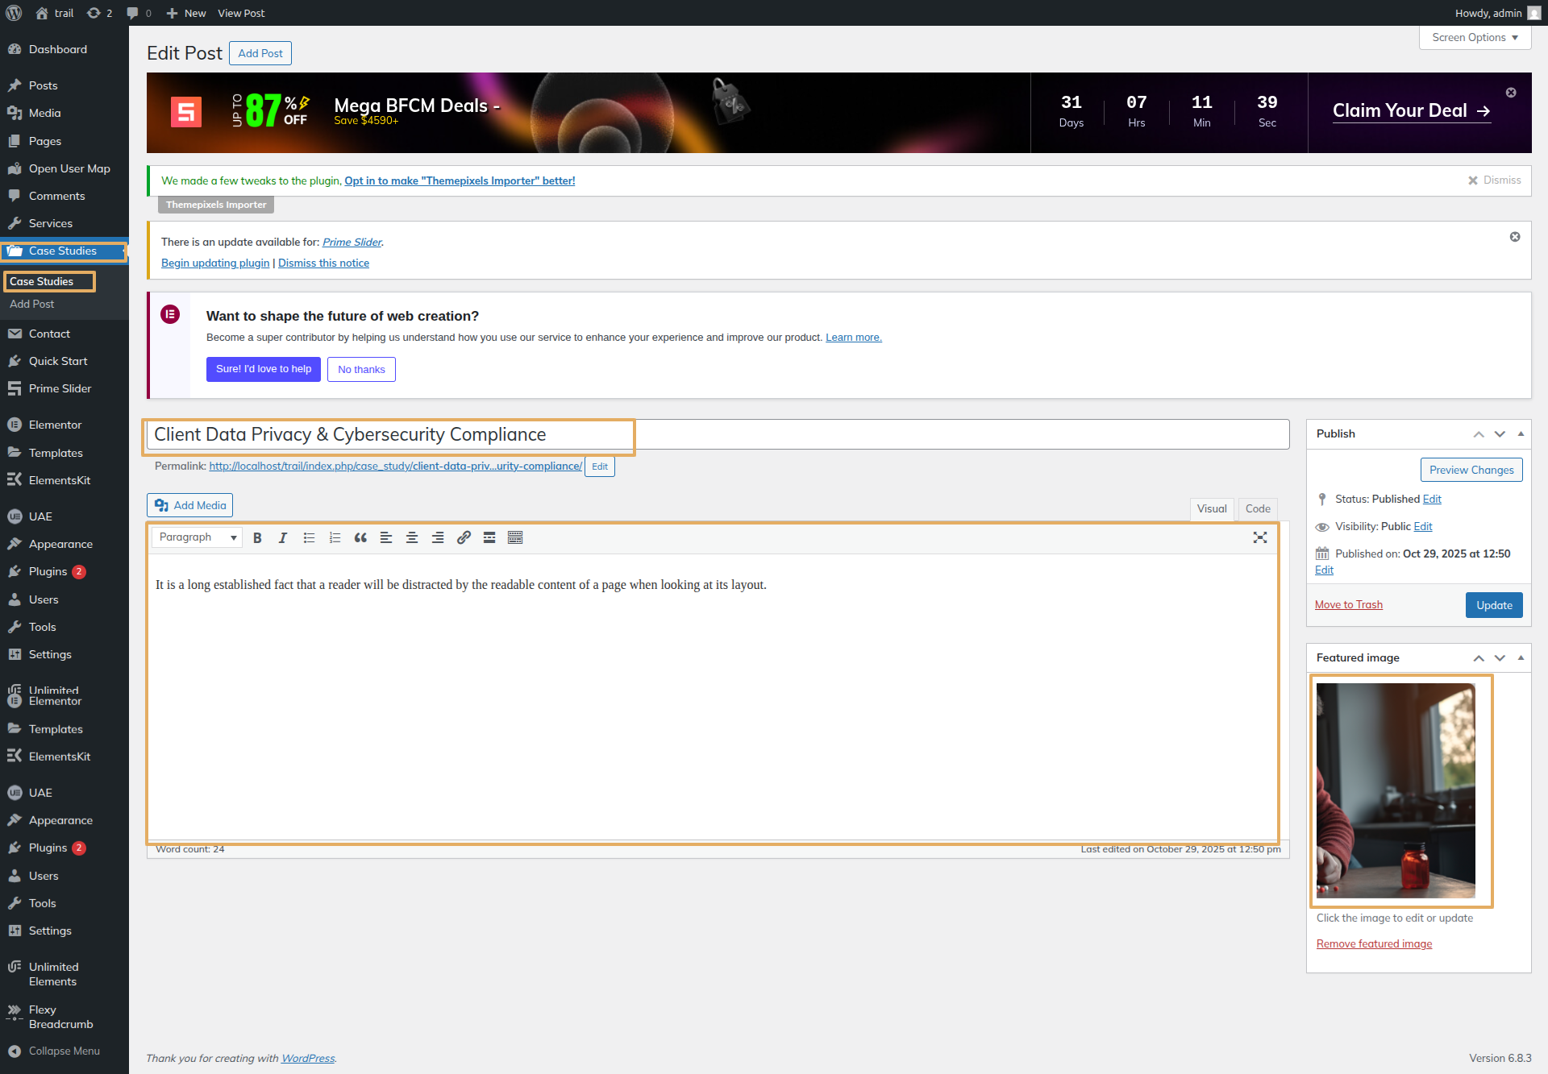The height and width of the screenshot is (1074, 1548).
Task: Click the Update button
Action: [1493, 605]
